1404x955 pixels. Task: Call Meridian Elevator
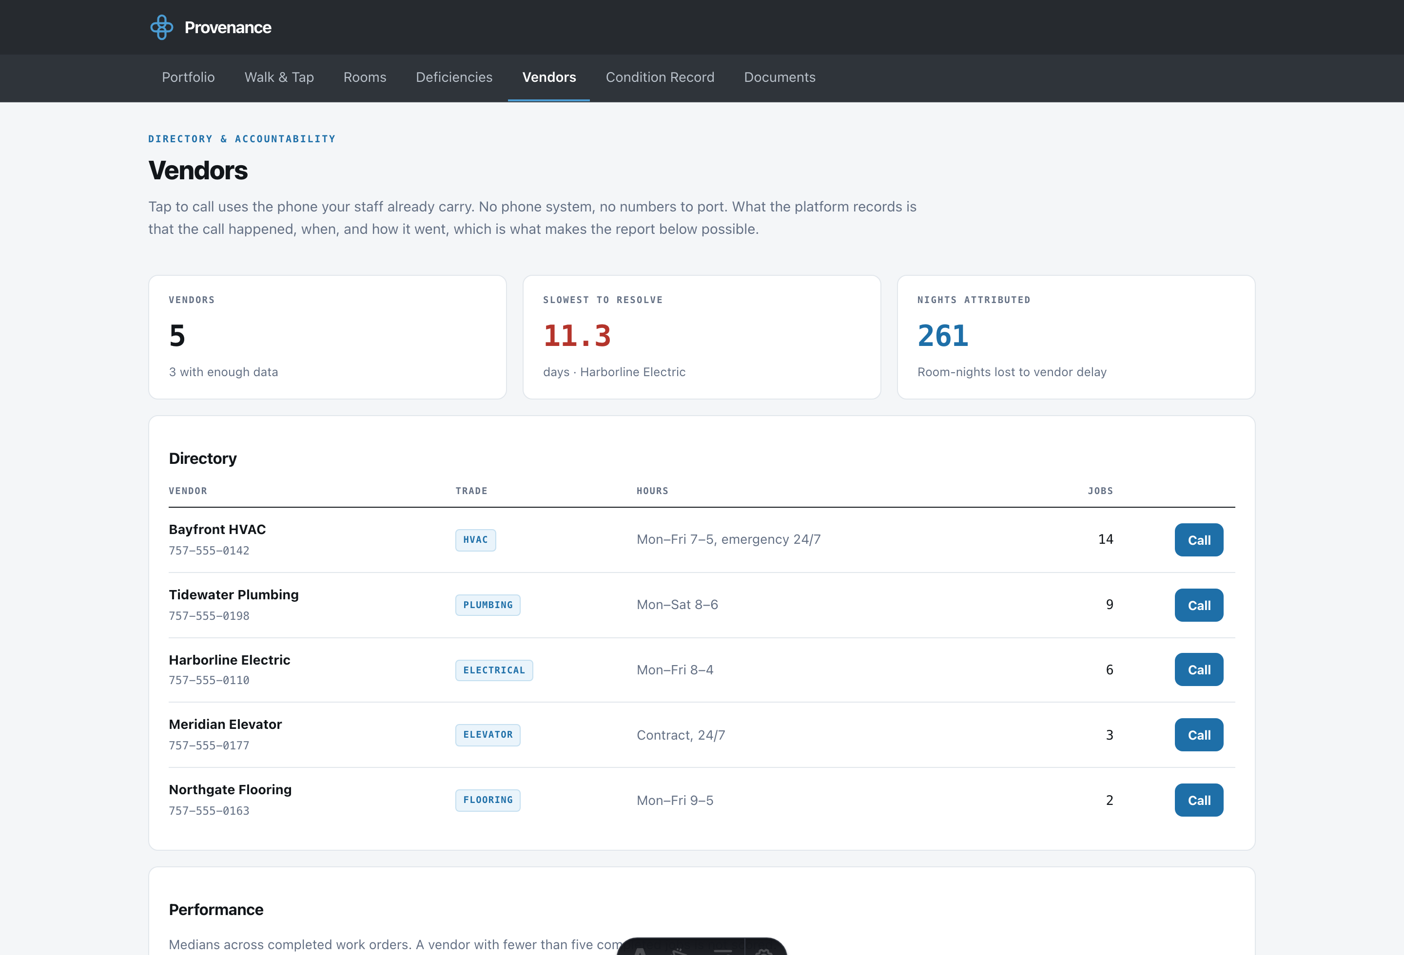(1199, 735)
